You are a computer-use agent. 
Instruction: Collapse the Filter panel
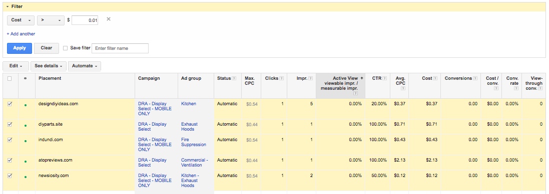(8, 6)
